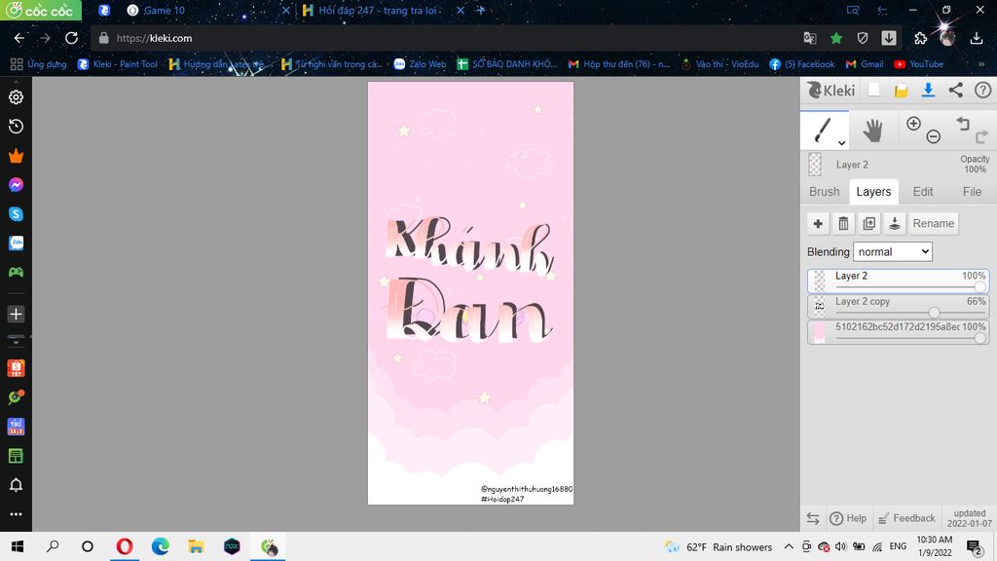Open the YouTube bookmark
The image size is (997, 561).
click(x=919, y=64)
